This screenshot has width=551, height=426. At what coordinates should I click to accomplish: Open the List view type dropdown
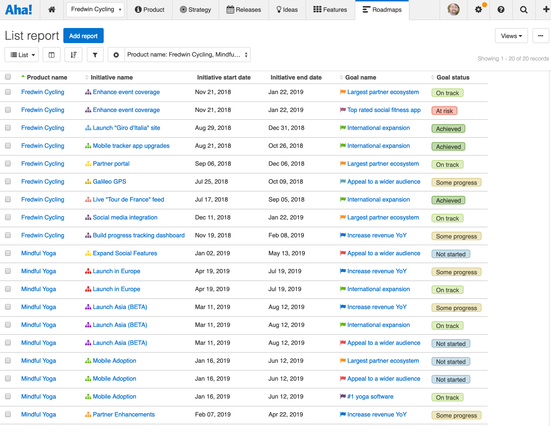coord(22,55)
